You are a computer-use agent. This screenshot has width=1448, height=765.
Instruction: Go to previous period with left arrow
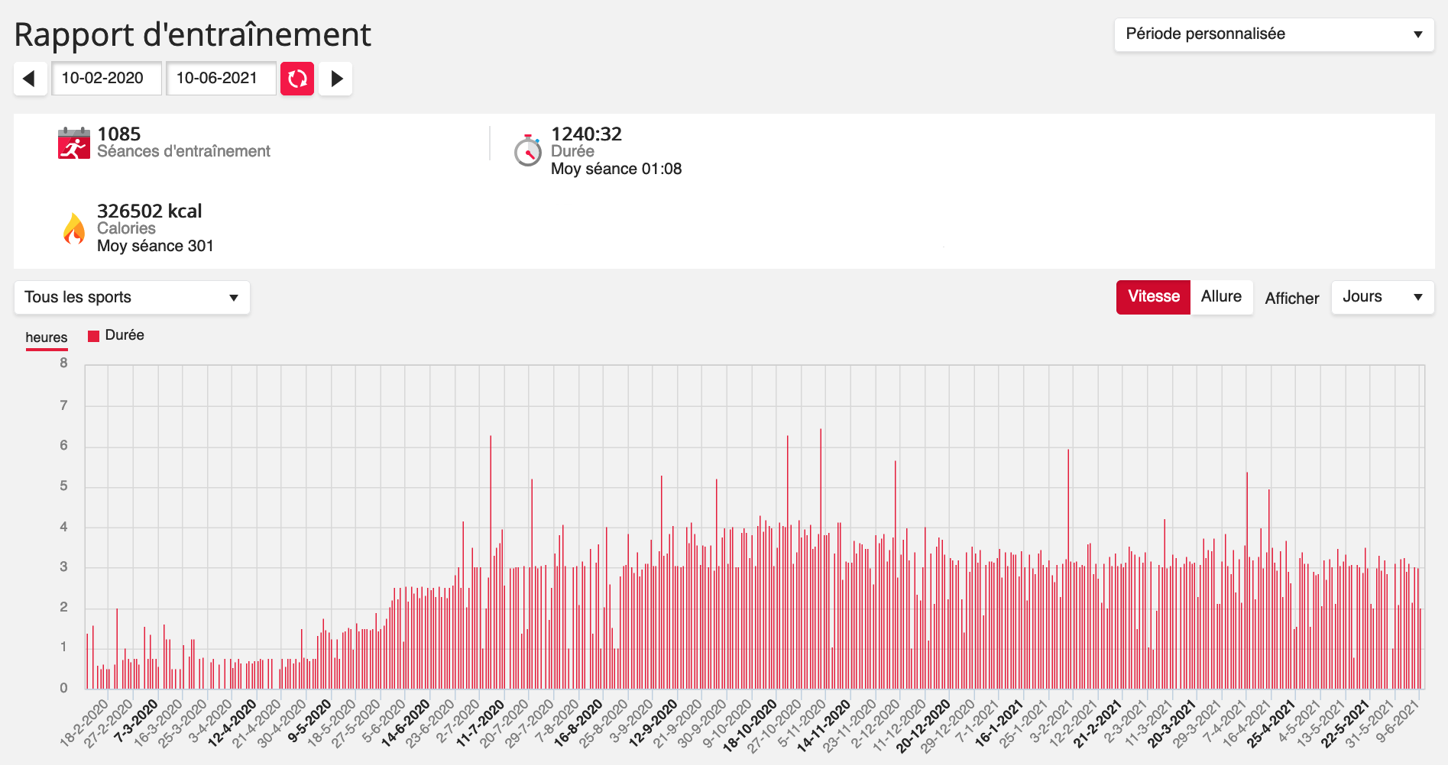coord(30,79)
